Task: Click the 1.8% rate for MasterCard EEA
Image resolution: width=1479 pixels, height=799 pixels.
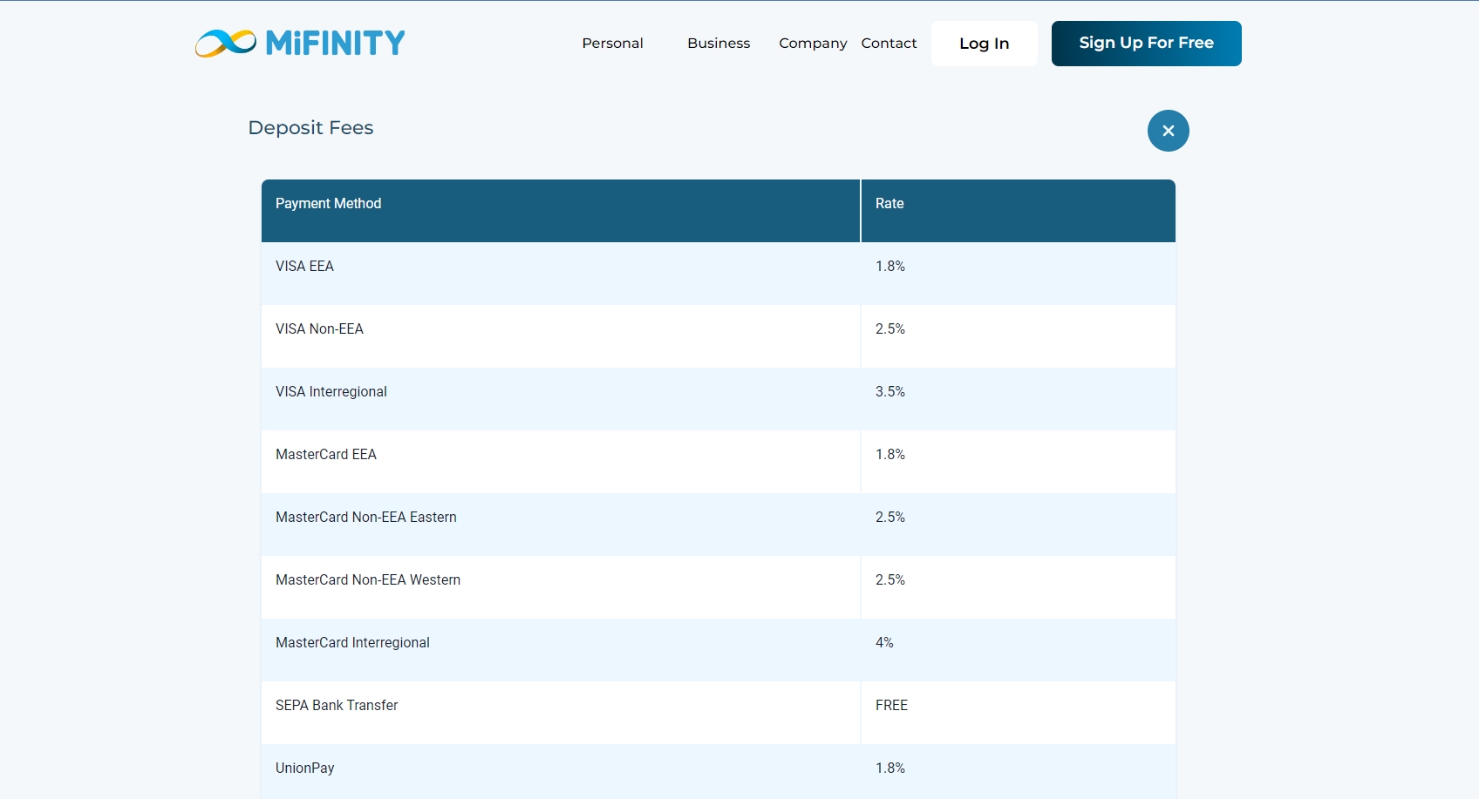Action: [890, 455]
